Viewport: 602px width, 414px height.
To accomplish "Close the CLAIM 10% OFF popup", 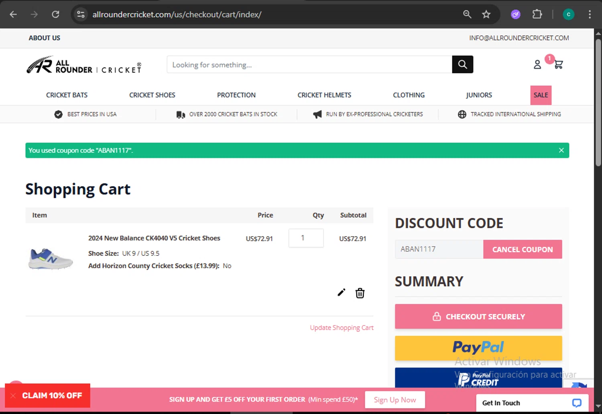I will [x=13, y=396].
